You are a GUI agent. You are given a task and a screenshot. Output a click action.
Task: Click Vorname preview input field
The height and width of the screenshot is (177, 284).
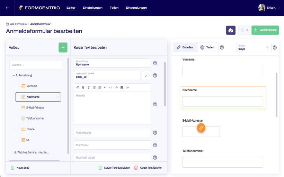point(223,71)
